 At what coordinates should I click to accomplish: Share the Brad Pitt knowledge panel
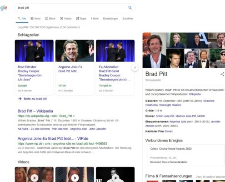(x=222, y=74)
